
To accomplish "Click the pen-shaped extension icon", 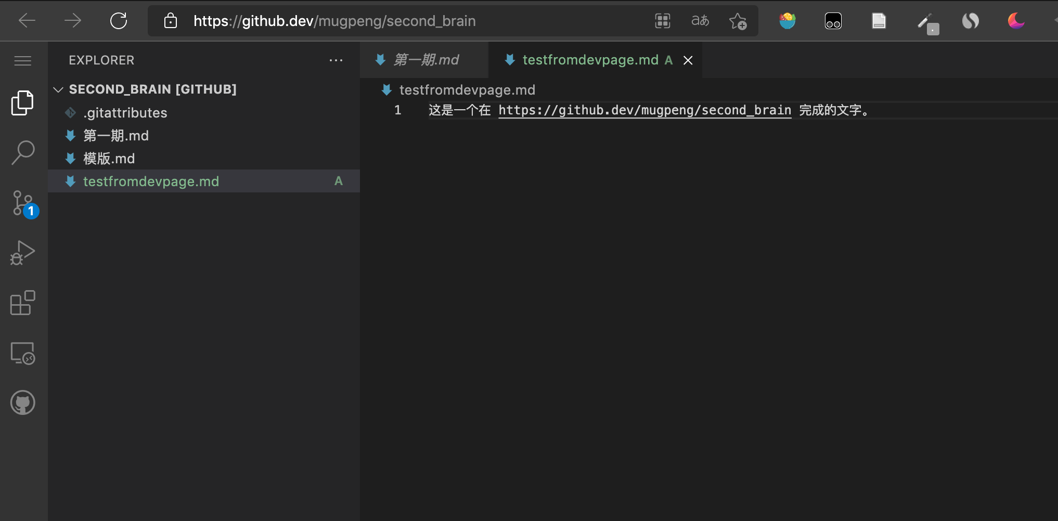I will point(927,23).
